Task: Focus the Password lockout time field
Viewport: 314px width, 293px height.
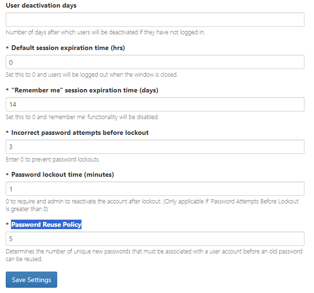Action: click(x=155, y=189)
